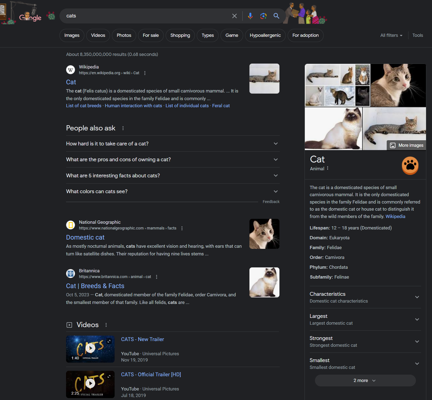Open CATS - Official Trailer [HD] link
The height and width of the screenshot is (400, 432).
pyautogui.click(x=151, y=375)
